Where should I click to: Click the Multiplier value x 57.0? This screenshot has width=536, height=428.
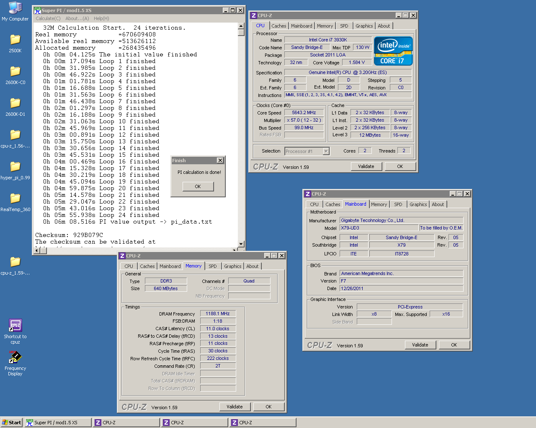tap(304, 120)
